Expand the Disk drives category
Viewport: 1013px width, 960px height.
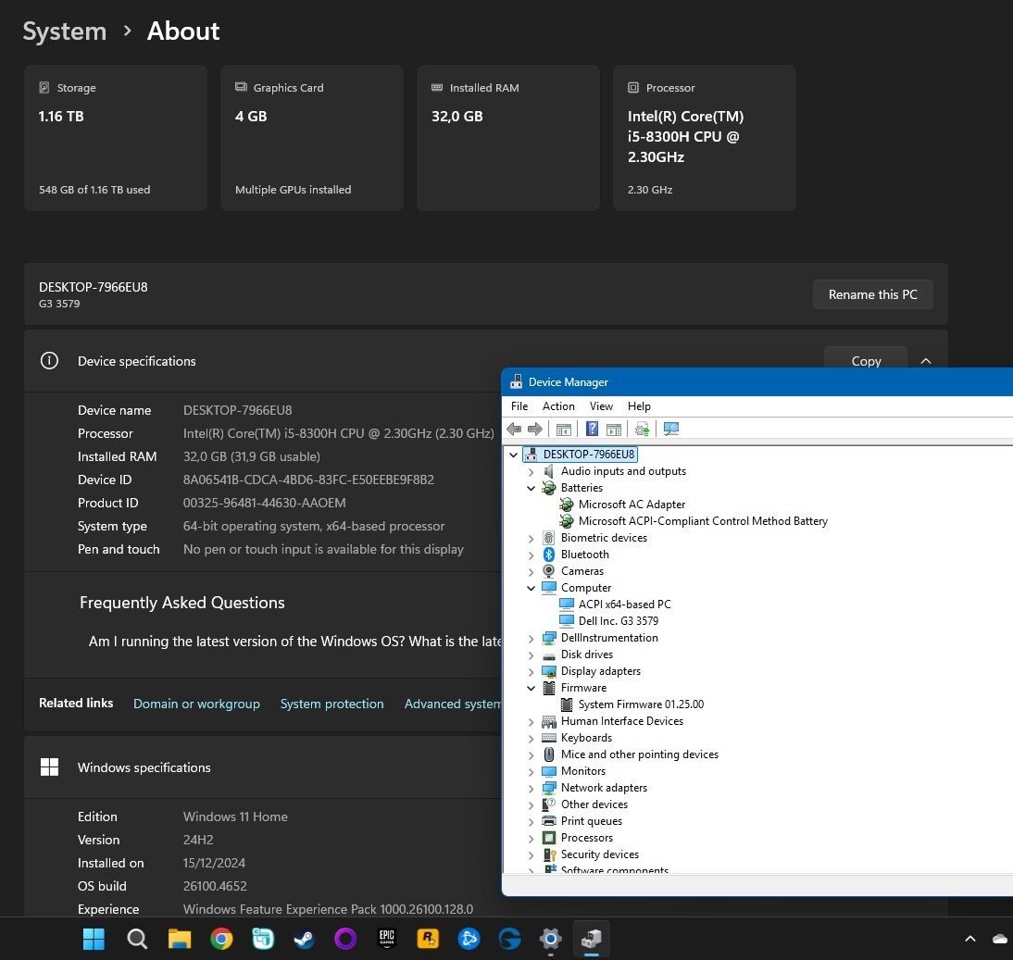[x=532, y=655]
